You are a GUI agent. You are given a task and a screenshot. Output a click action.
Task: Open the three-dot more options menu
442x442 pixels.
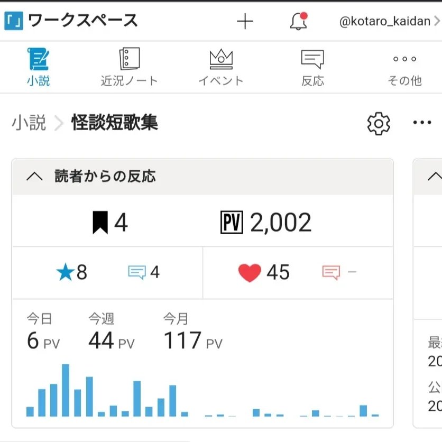point(422,123)
